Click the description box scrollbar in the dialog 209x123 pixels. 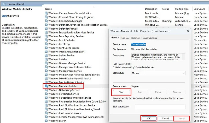pos(184,57)
